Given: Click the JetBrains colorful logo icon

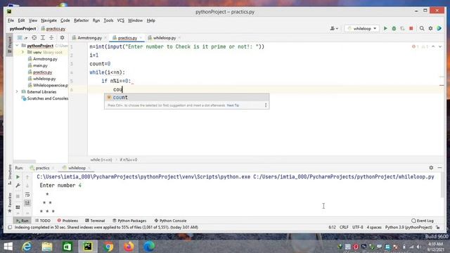Looking at the screenshot, I should (x=439, y=28).
